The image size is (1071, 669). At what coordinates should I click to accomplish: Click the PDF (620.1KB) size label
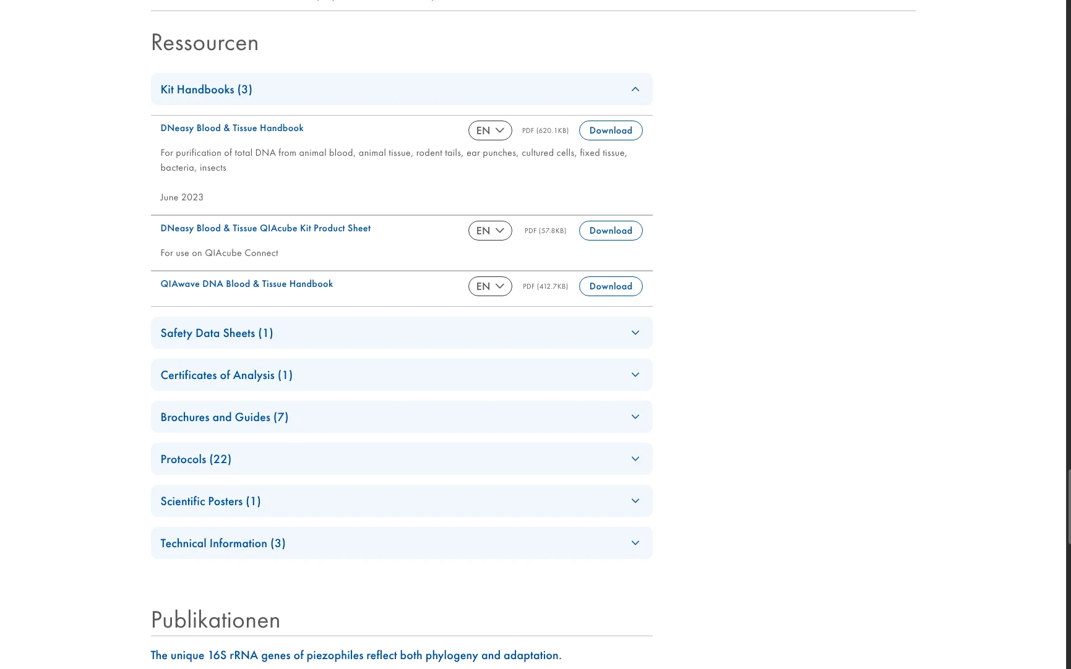[545, 130]
